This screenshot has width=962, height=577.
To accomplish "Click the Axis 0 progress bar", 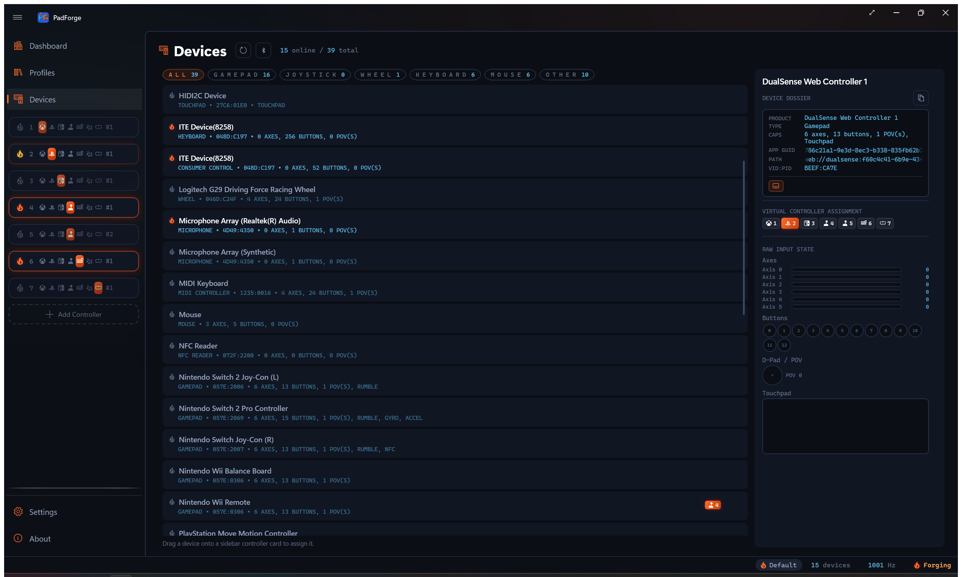I will tap(847, 270).
